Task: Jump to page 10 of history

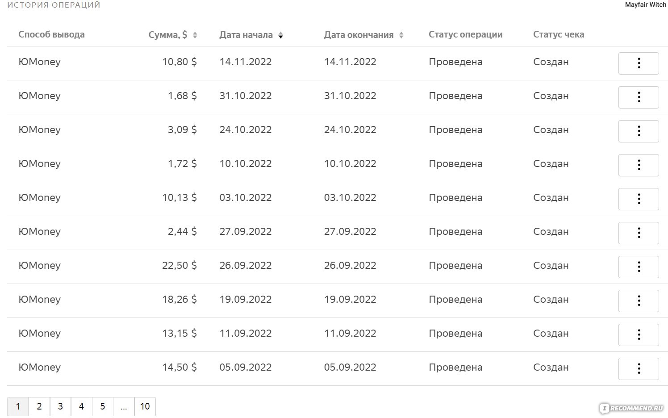Action: coord(145,406)
